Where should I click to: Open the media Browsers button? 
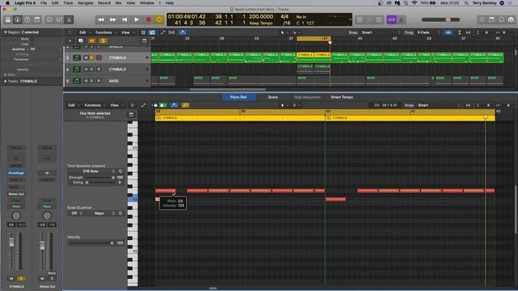pyautogui.click(x=511, y=19)
